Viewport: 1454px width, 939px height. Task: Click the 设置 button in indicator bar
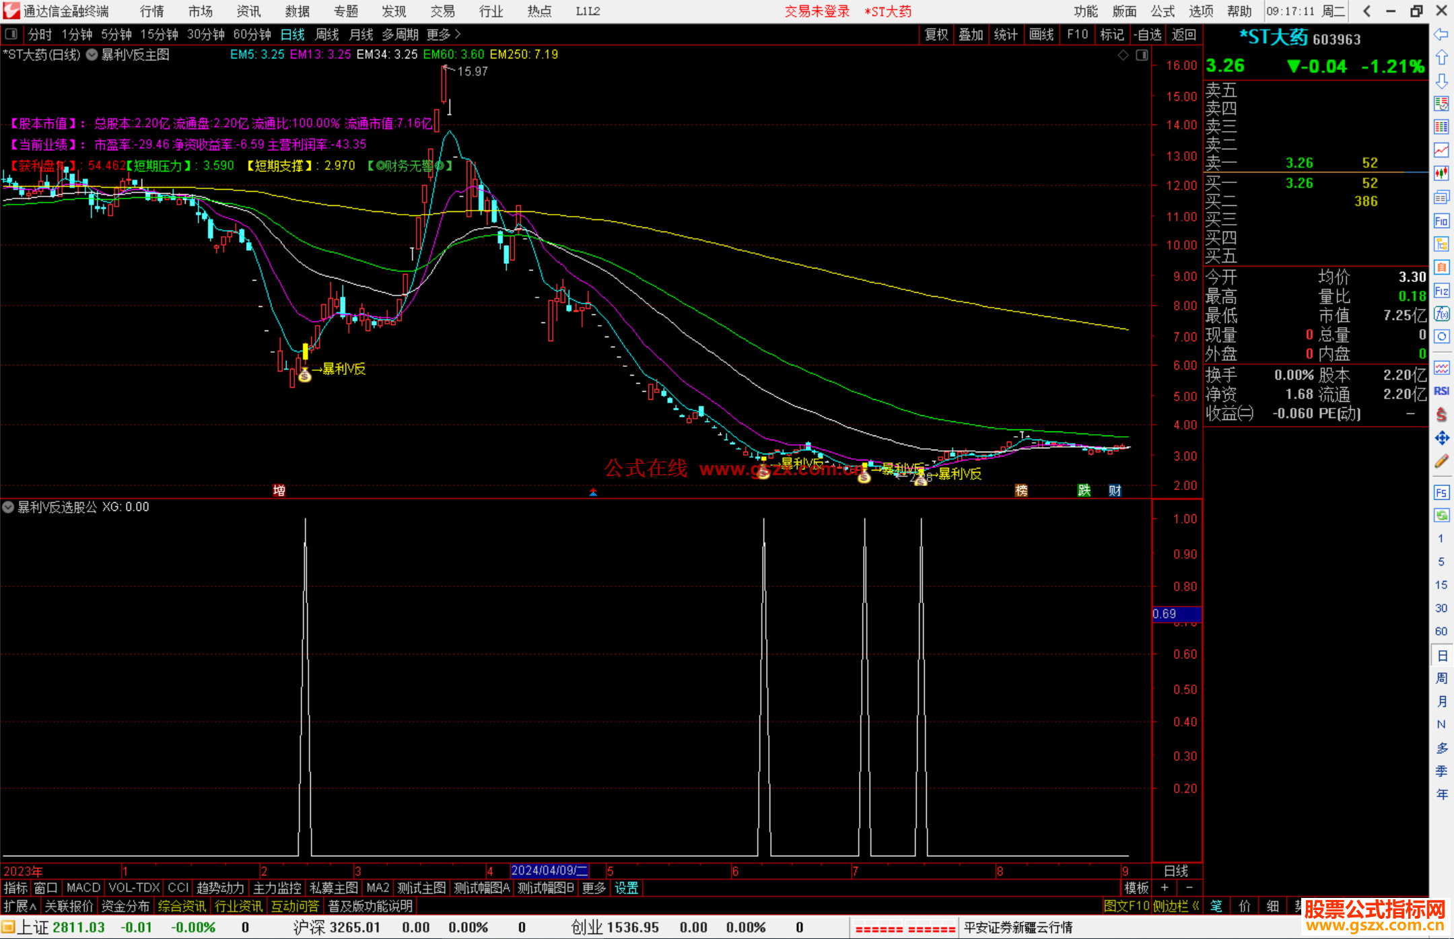(x=626, y=888)
